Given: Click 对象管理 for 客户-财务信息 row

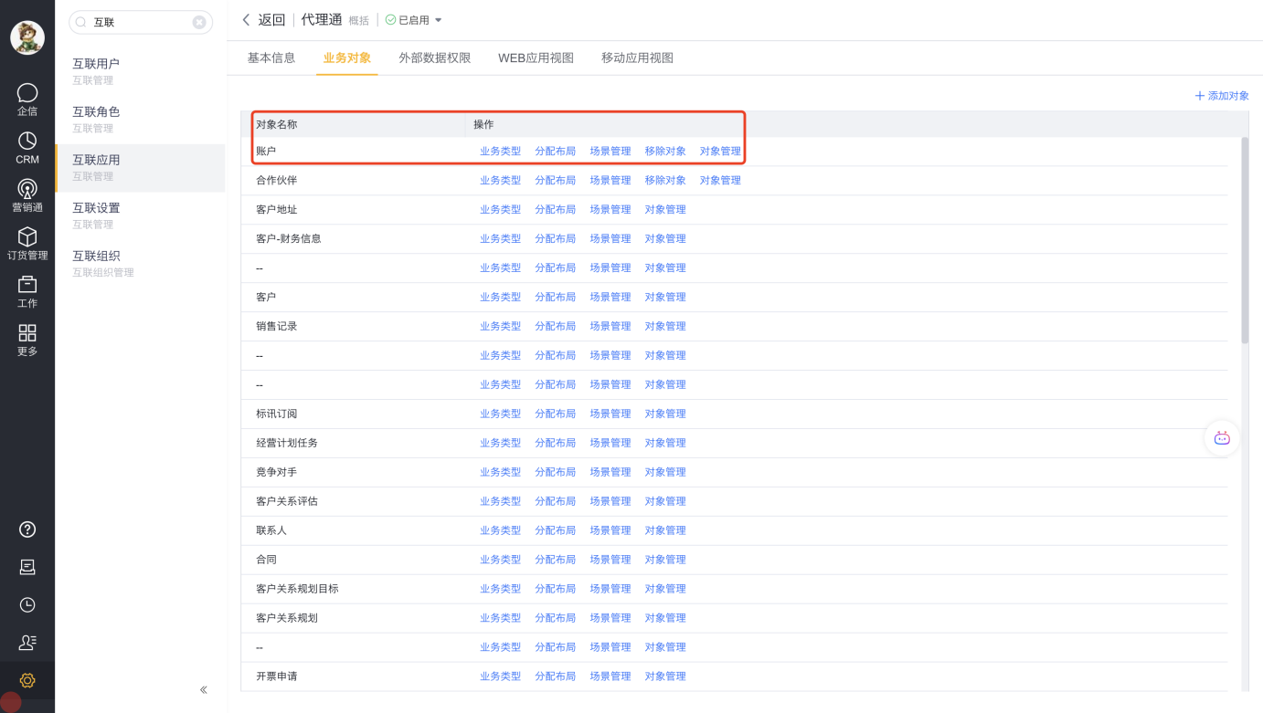Looking at the screenshot, I should [665, 239].
